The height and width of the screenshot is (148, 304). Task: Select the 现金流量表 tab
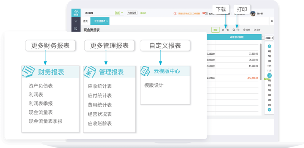(100, 21)
